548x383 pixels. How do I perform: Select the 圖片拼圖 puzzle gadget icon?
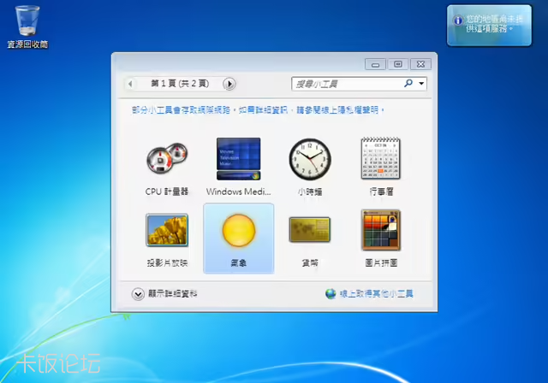point(380,230)
